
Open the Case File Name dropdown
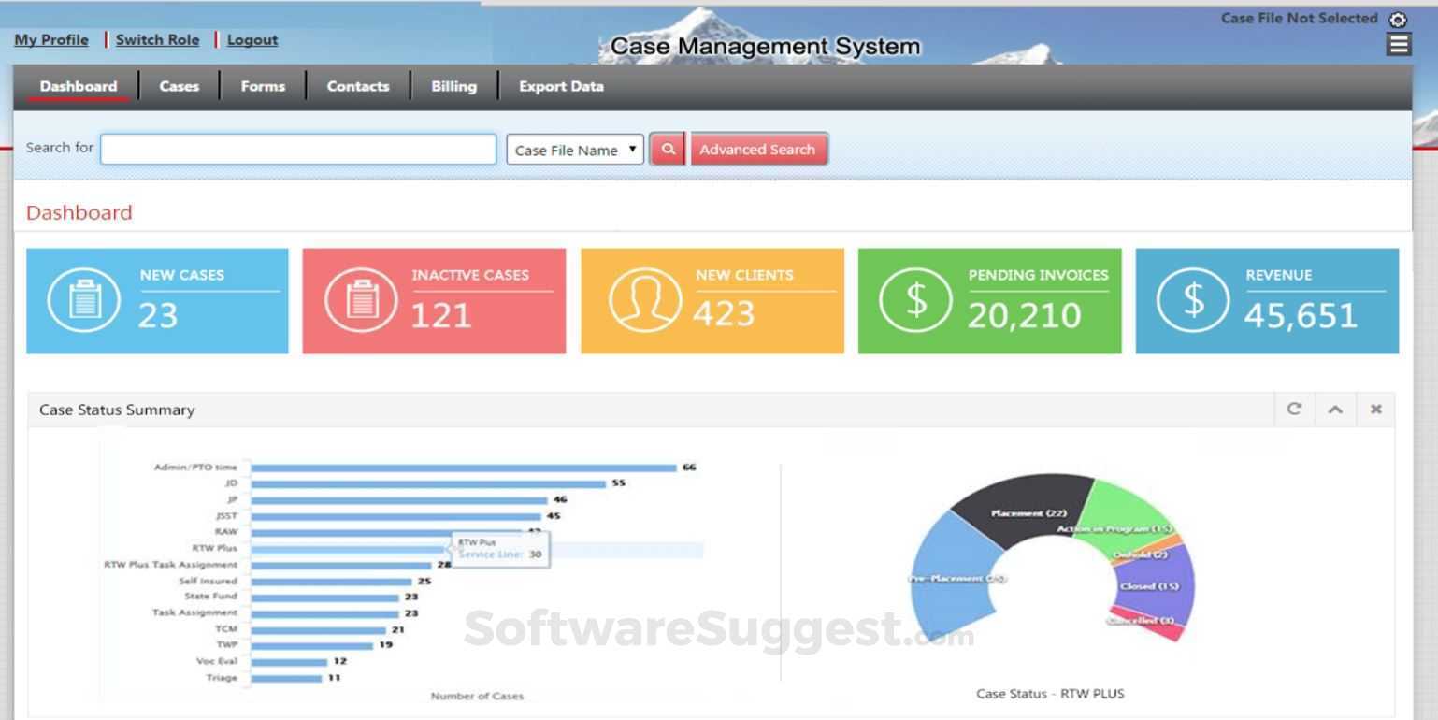click(x=575, y=150)
